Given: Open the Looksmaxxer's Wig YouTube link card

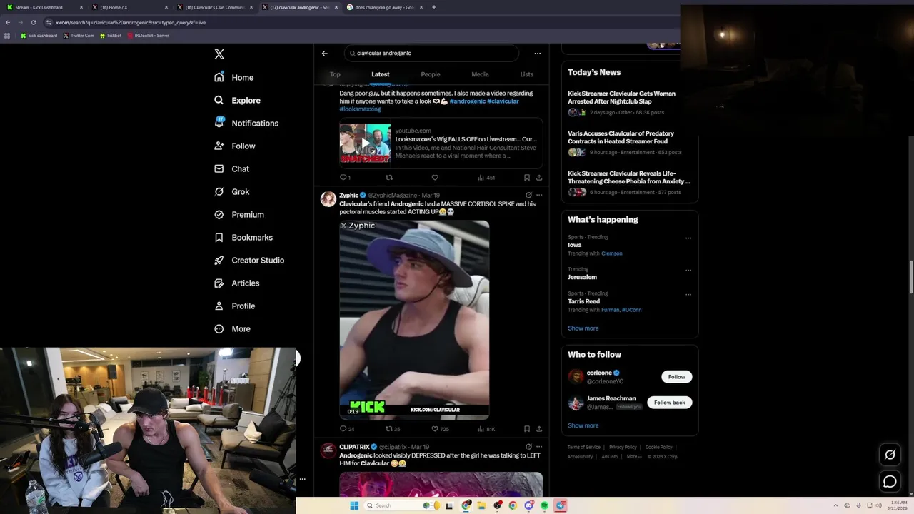Looking at the screenshot, I should [441, 143].
